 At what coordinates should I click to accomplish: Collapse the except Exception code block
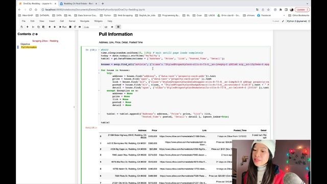(x=99, y=91)
